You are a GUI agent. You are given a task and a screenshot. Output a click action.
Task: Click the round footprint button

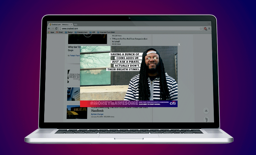coord(206,120)
